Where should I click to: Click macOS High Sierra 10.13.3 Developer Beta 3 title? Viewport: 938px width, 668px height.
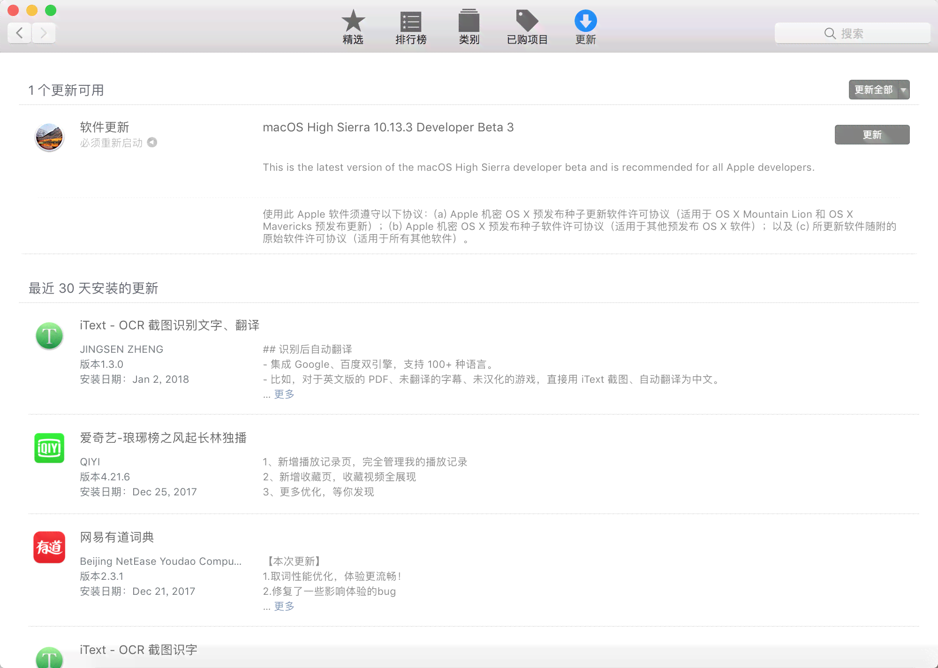pyautogui.click(x=388, y=127)
